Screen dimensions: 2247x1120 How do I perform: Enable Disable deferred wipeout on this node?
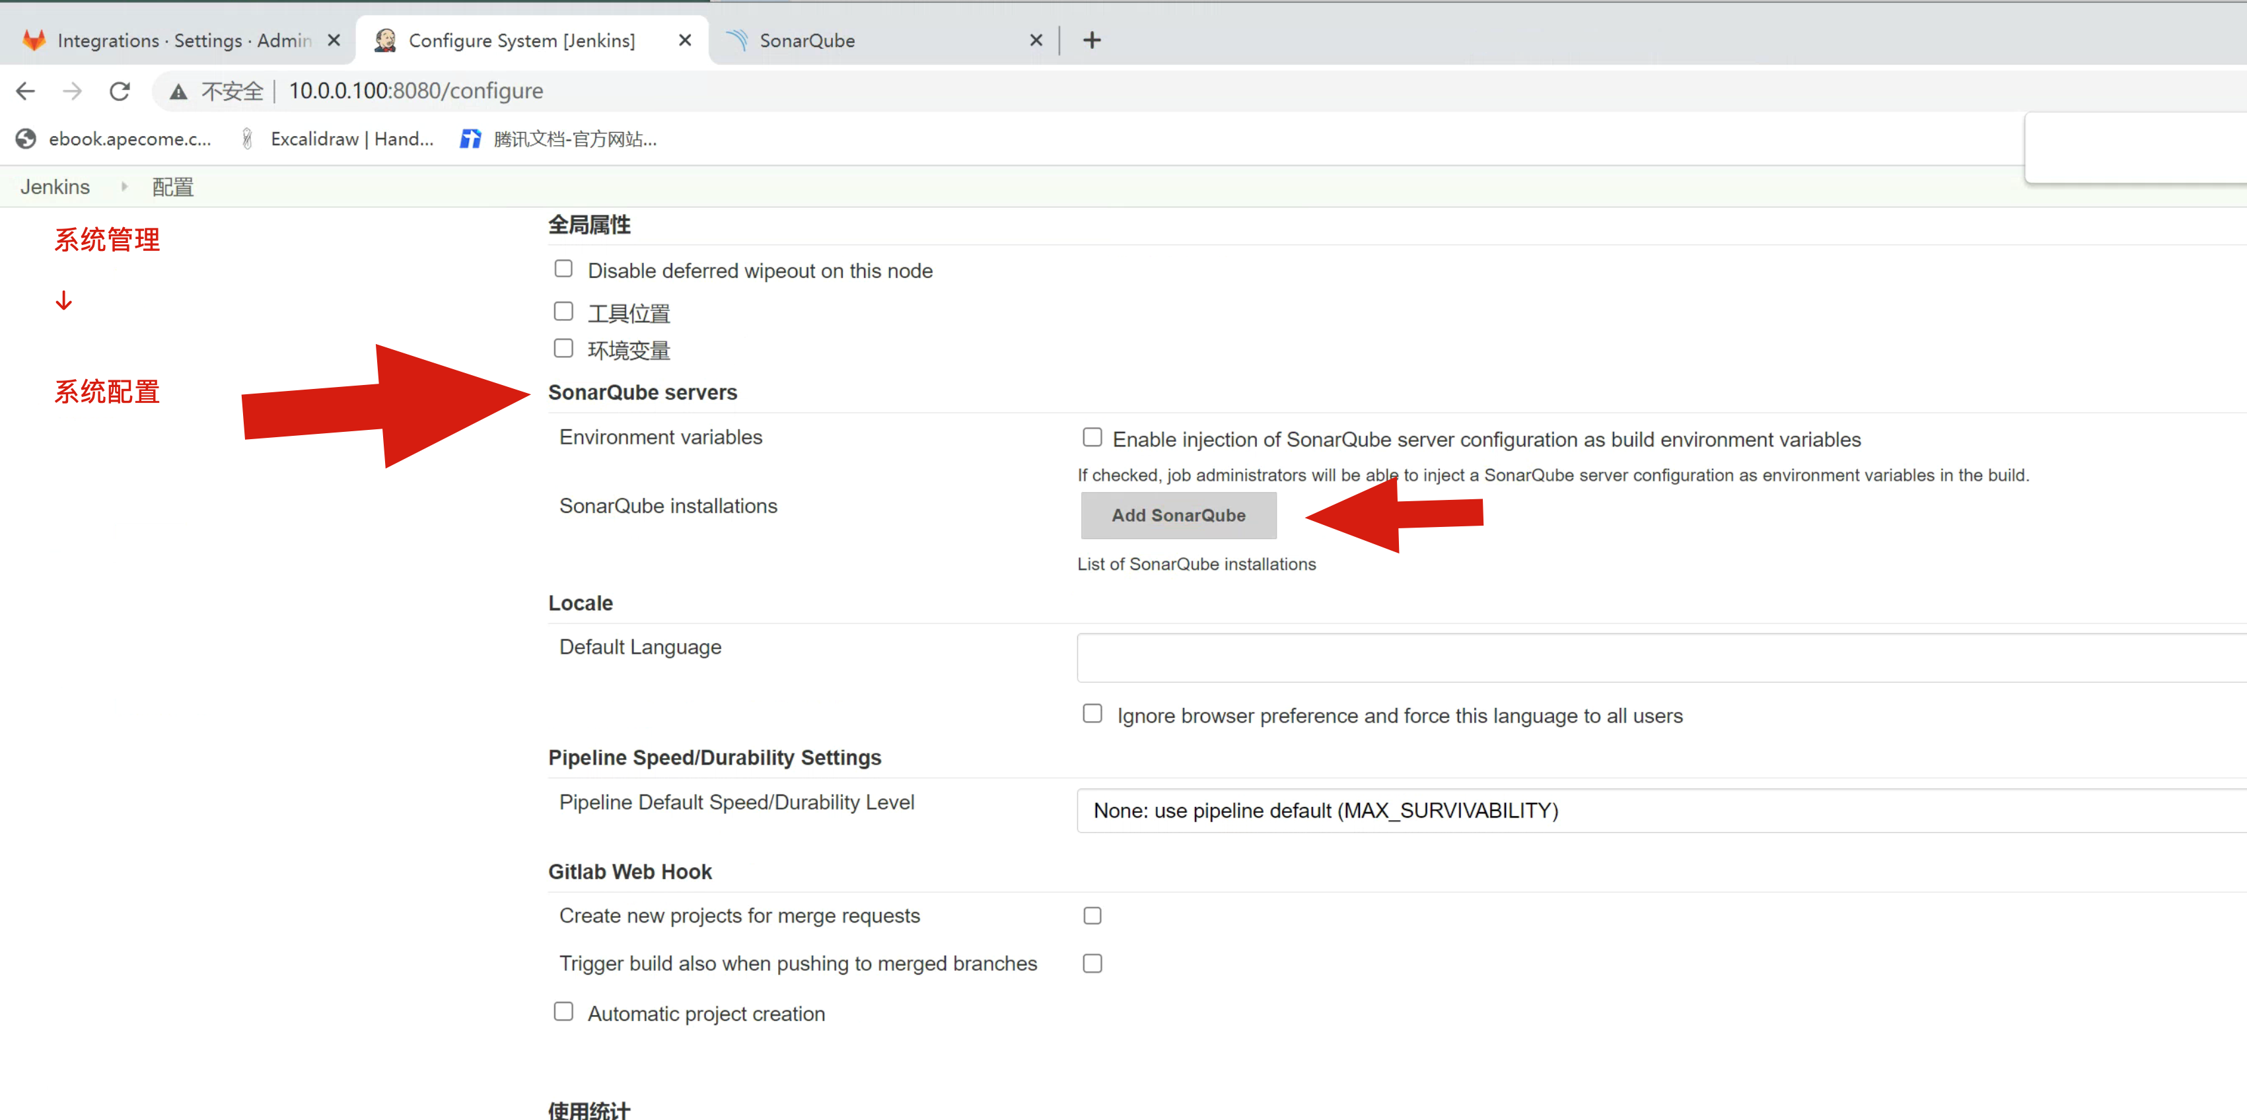pyautogui.click(x=563, y=269)
